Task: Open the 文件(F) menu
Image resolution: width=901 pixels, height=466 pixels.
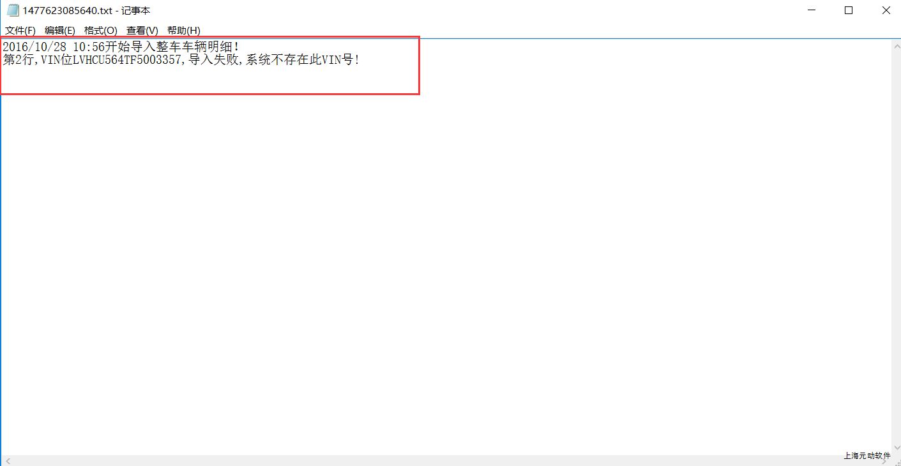Action: (20, 31)
